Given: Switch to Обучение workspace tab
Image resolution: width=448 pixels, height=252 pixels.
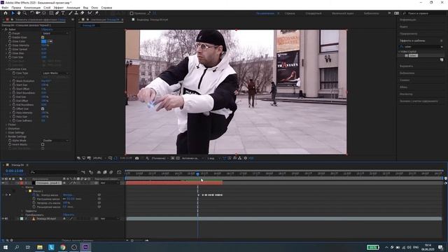Looking at the screenshot, I should pyautogui.click(x=290, y=13).
